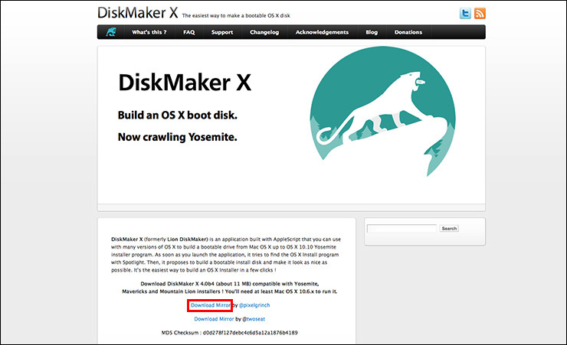Go to the Donations page
Screen dimensions: 567x345
tap(408, 32)
